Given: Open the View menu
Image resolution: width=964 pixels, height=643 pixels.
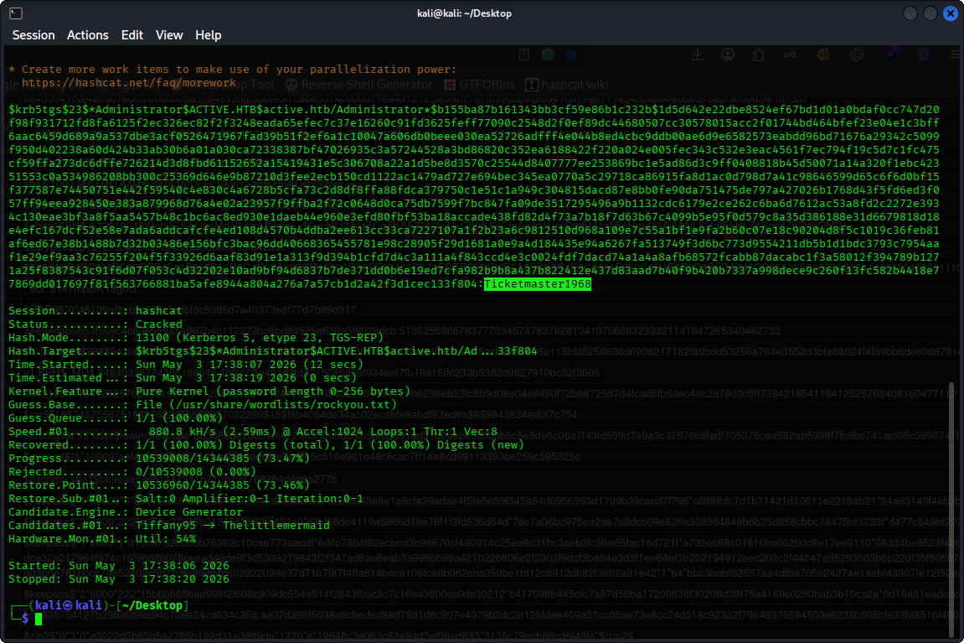Looking at the screenshot, I should 169,35.
